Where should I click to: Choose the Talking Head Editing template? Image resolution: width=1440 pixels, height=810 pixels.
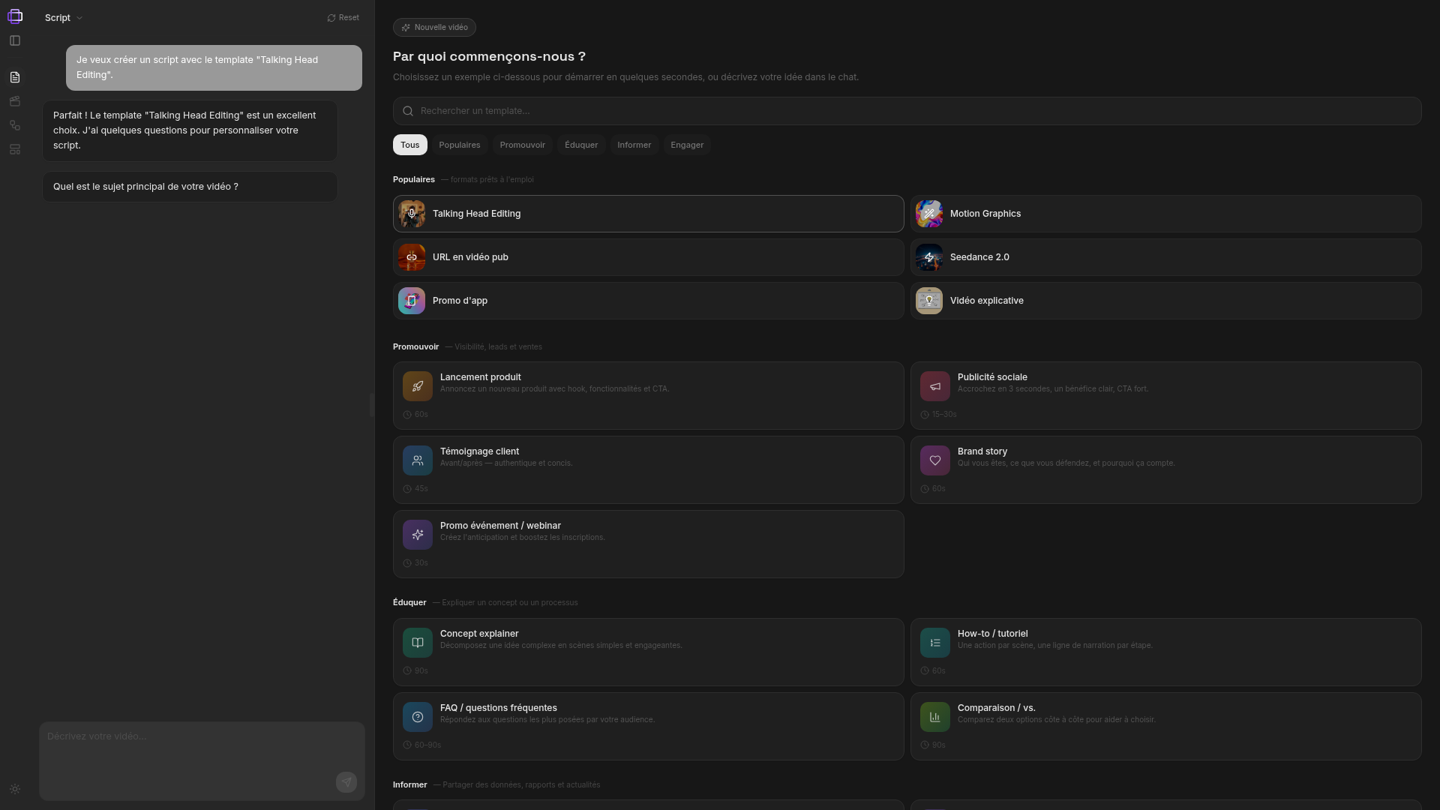648,214
